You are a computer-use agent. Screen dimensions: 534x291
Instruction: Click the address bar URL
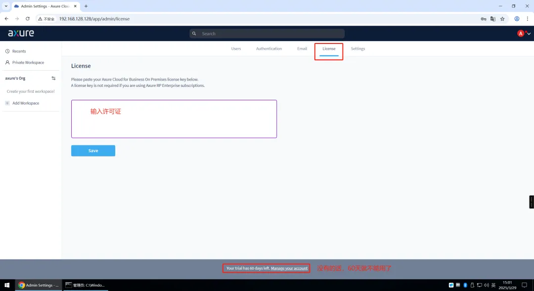(x=94, y=19)
